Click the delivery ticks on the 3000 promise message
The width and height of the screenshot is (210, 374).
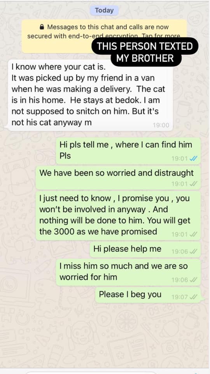(x=193, y=235)
